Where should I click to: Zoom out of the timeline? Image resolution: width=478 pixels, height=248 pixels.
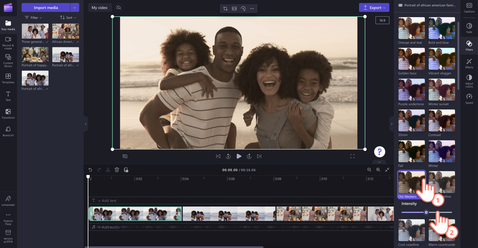(369, 170)
